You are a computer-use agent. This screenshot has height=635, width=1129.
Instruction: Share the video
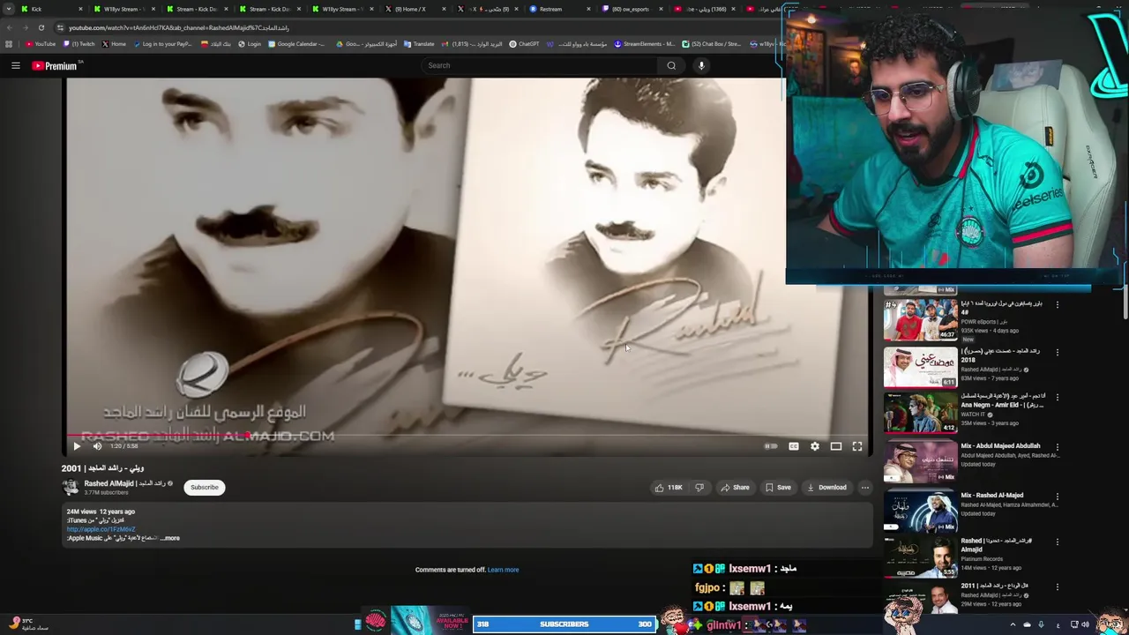(x=735, y=487)
